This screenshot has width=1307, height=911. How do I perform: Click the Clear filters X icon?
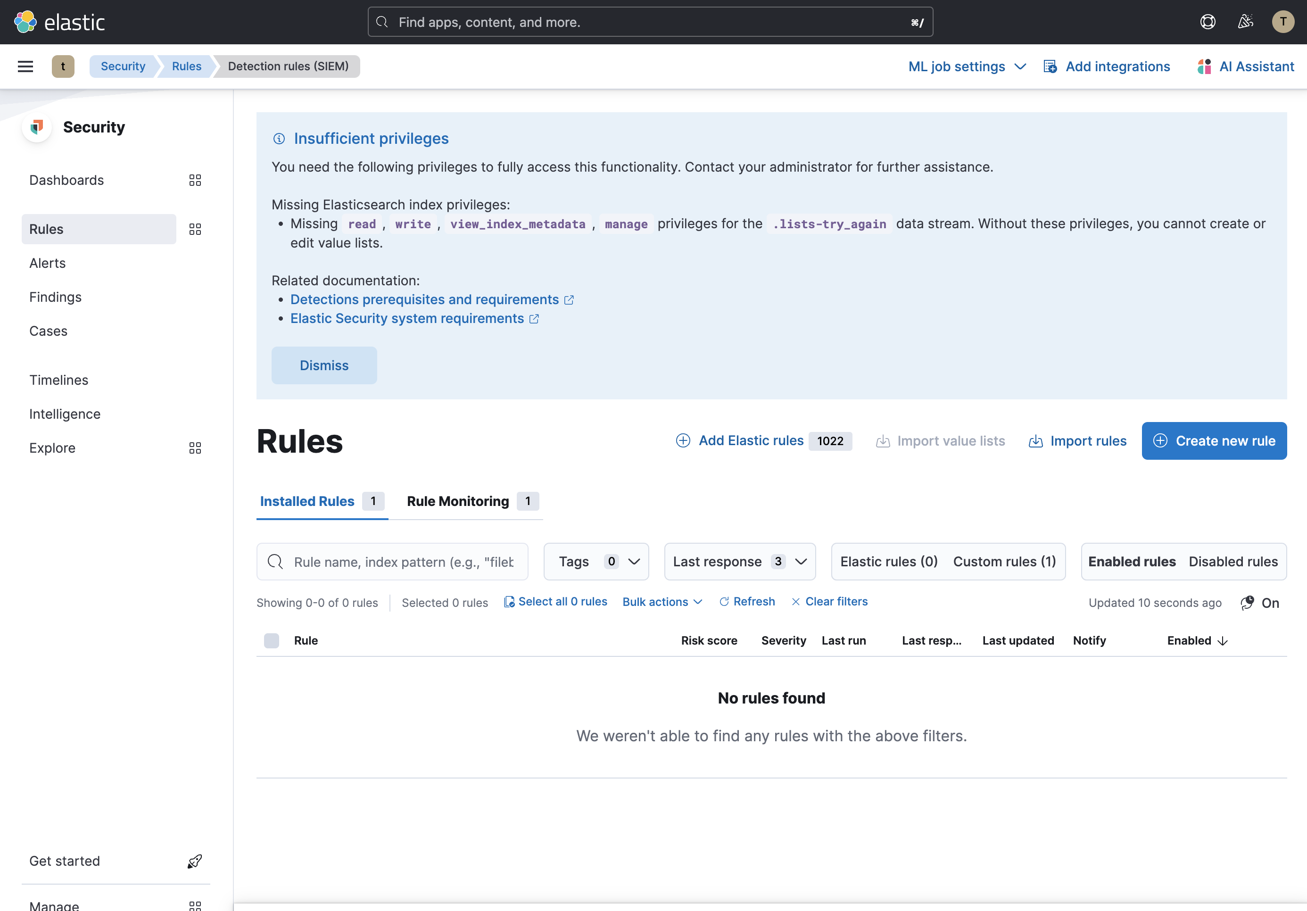(796, 602)
